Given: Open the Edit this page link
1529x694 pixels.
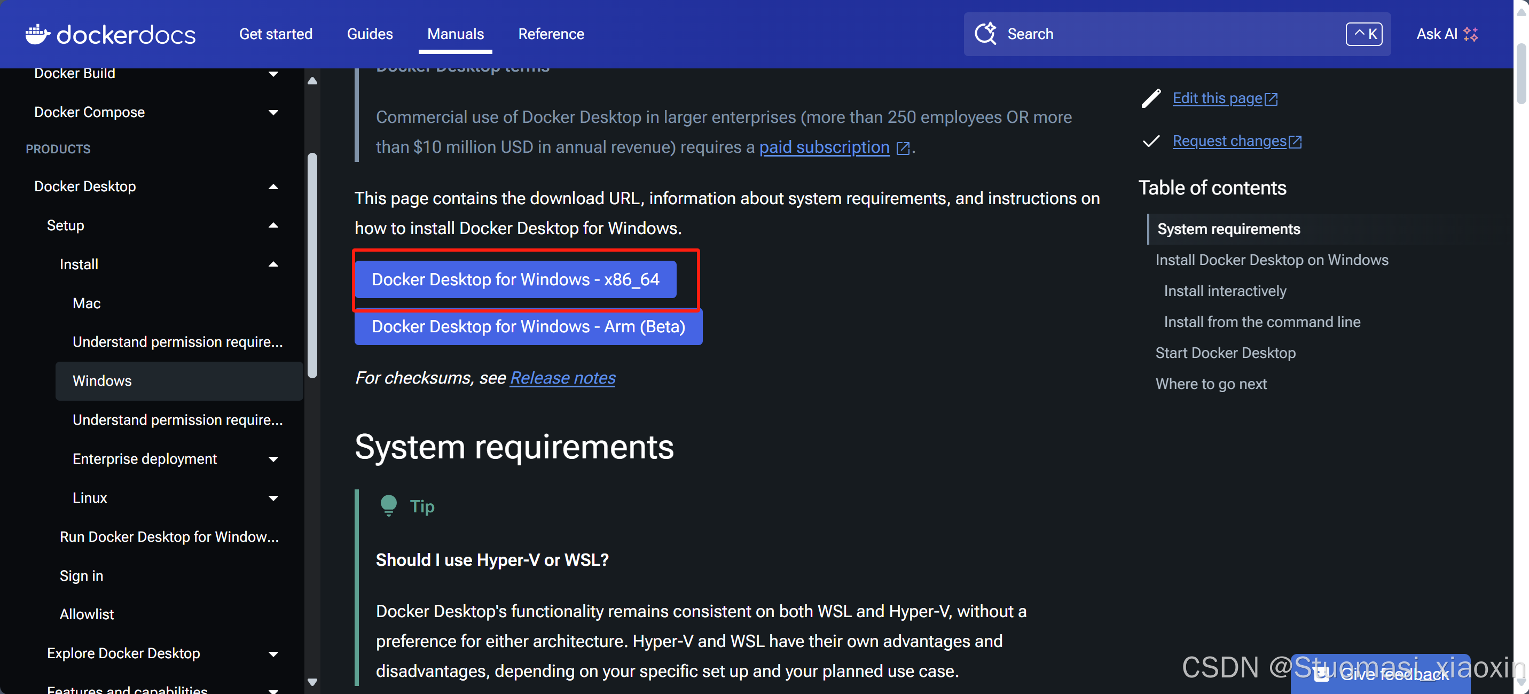Looking at the screenshot, I should (1218, 98).
